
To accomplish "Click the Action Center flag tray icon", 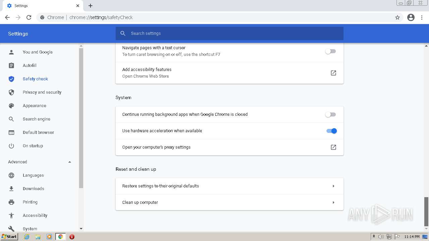I will [397, 237].
